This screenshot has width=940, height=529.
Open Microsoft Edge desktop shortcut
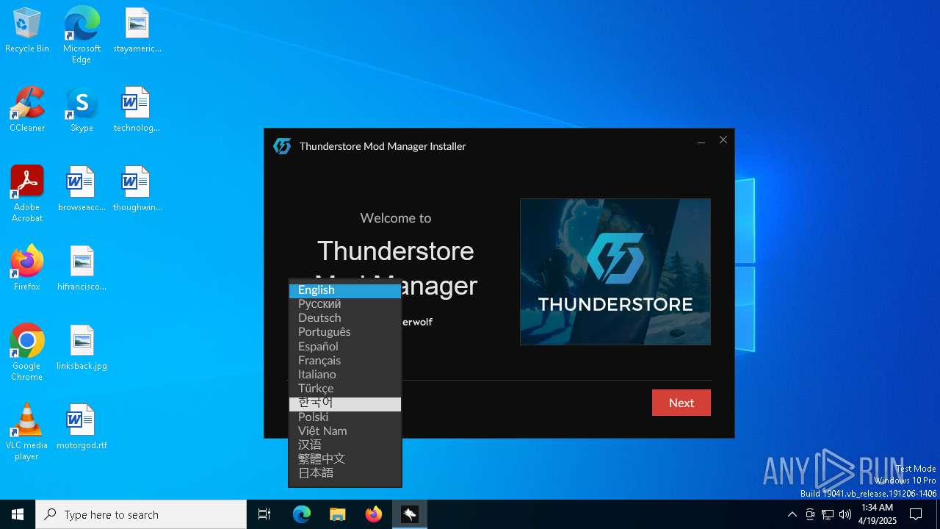point(82,35)
